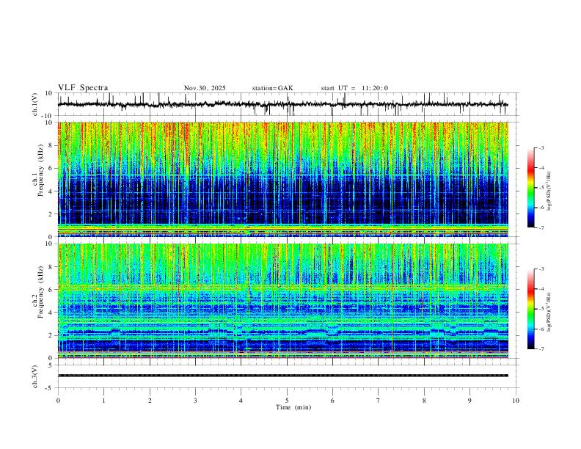Click the ch.1 voltage waveform trace
Image resolution: width=581 pixels, height=449 pixels.
coord(283,104)
